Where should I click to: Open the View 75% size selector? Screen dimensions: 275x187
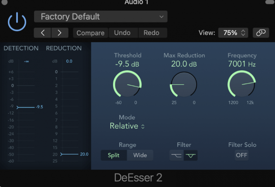233,33
